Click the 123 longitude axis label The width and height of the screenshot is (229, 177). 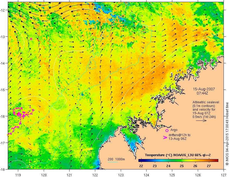[x=121, y=175]
